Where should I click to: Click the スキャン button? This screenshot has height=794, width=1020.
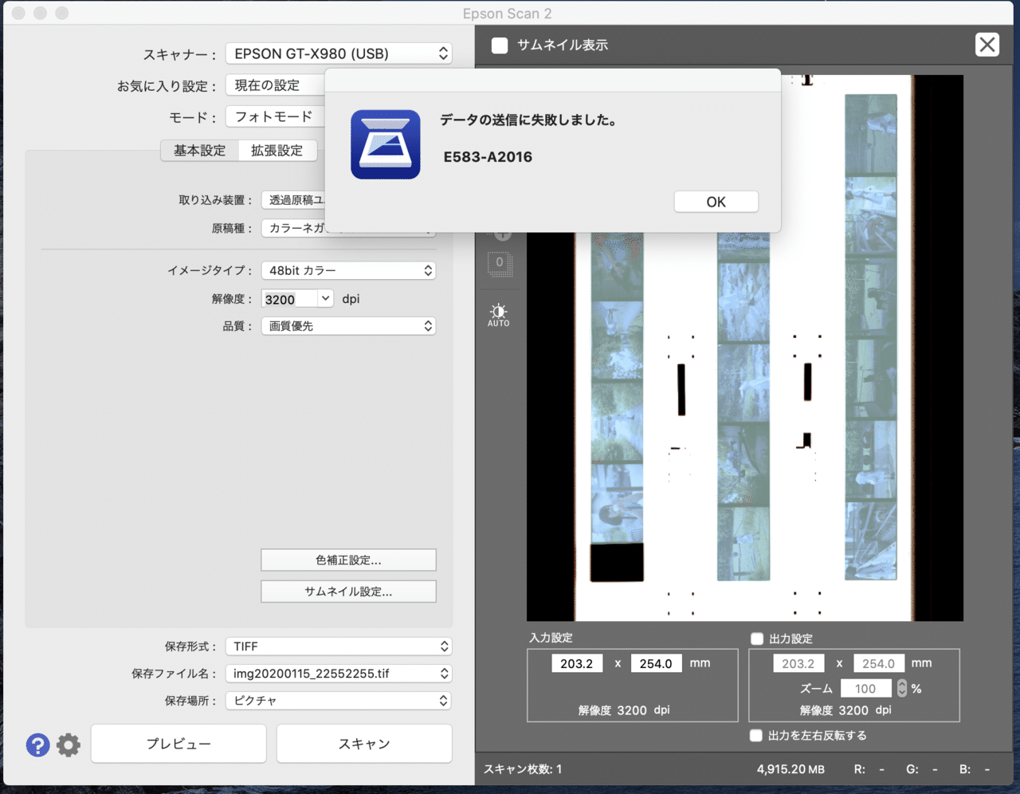[x=364, y=744]
